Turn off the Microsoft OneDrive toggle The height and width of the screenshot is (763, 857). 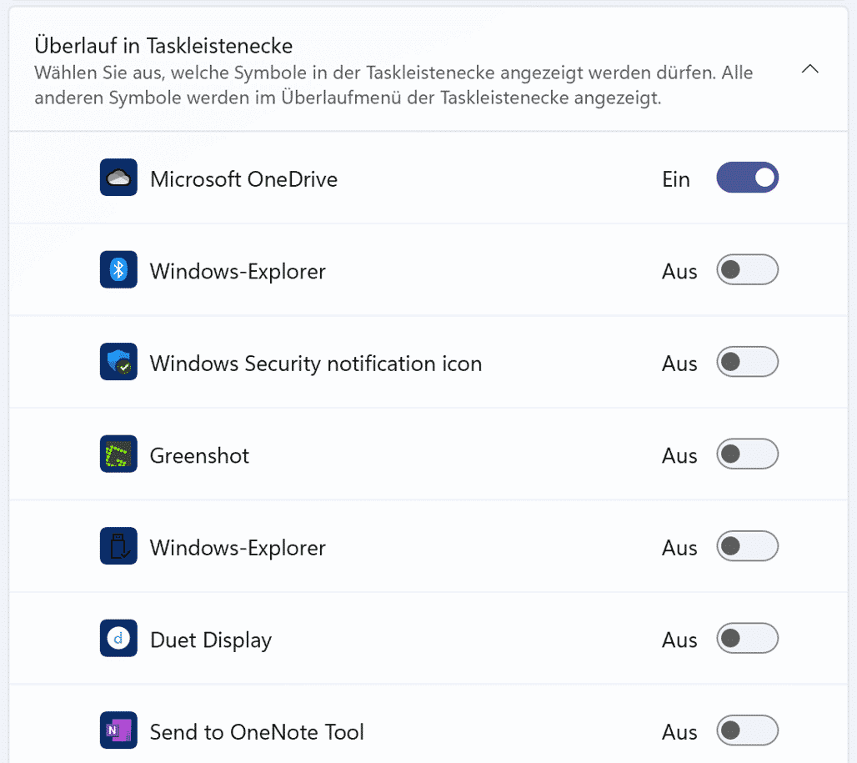[x=747, y=178]
